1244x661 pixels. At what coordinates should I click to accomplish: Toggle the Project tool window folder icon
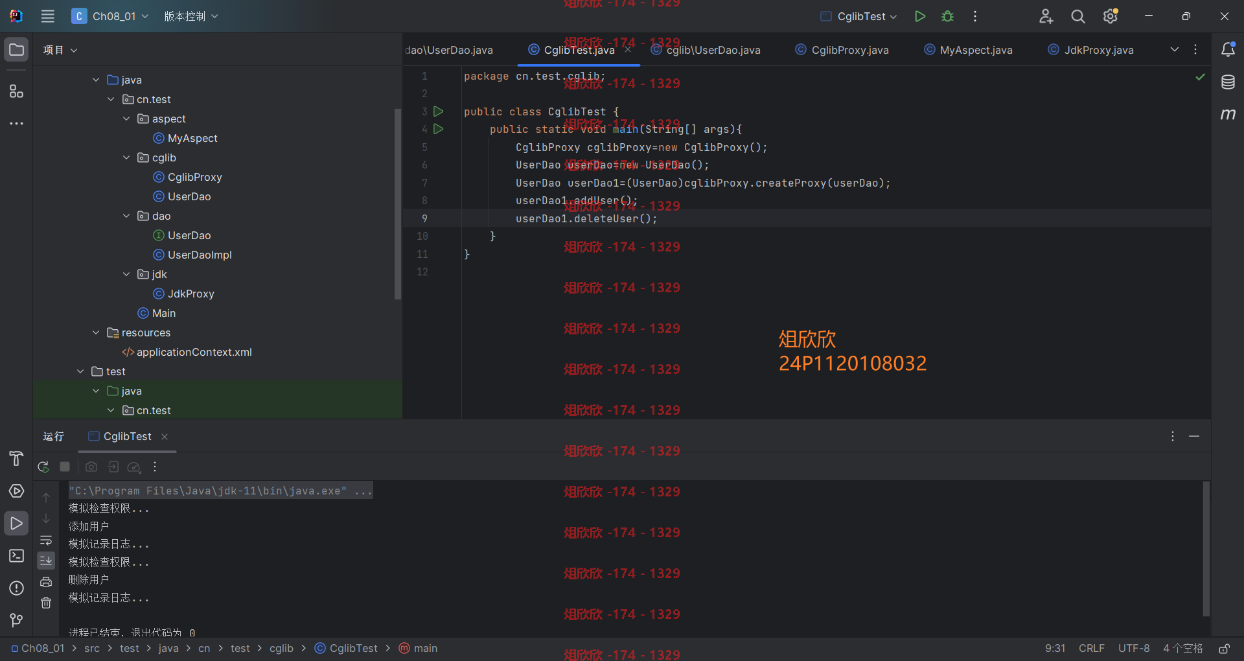tap(16, 50)
